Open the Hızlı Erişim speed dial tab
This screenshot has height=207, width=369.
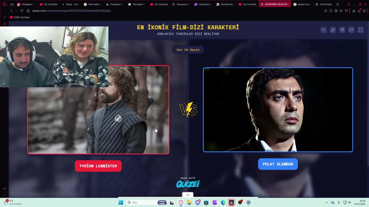coord(324,4)
